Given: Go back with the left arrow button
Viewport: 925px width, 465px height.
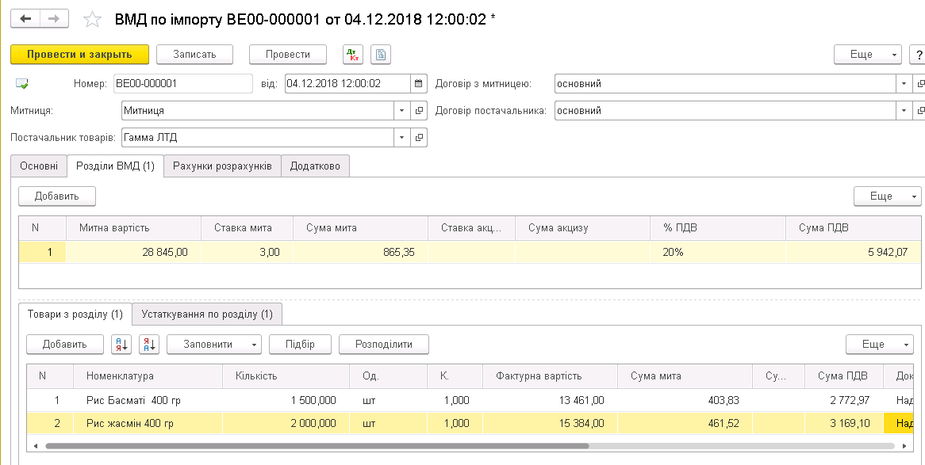Looking at the screenshot, I should (25, 19).
